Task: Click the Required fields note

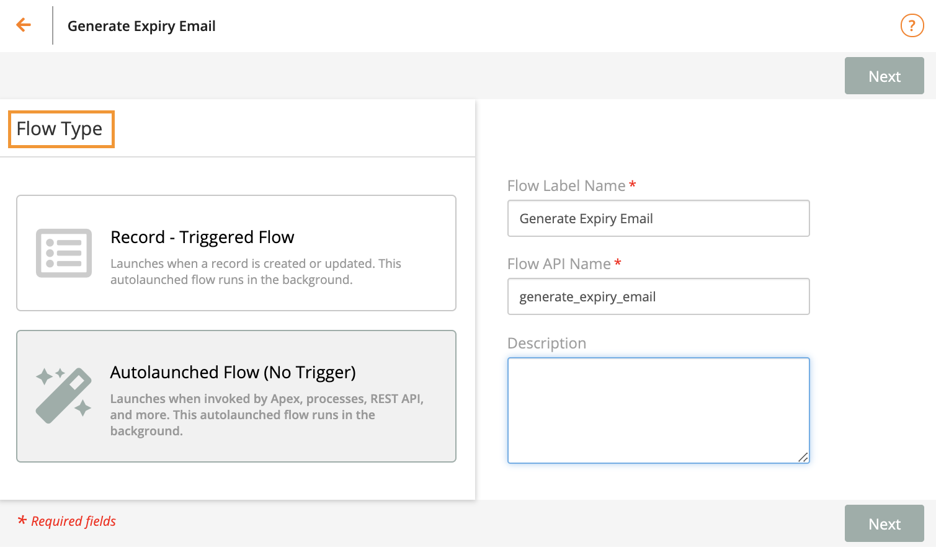Action: [x=67, y=521]
